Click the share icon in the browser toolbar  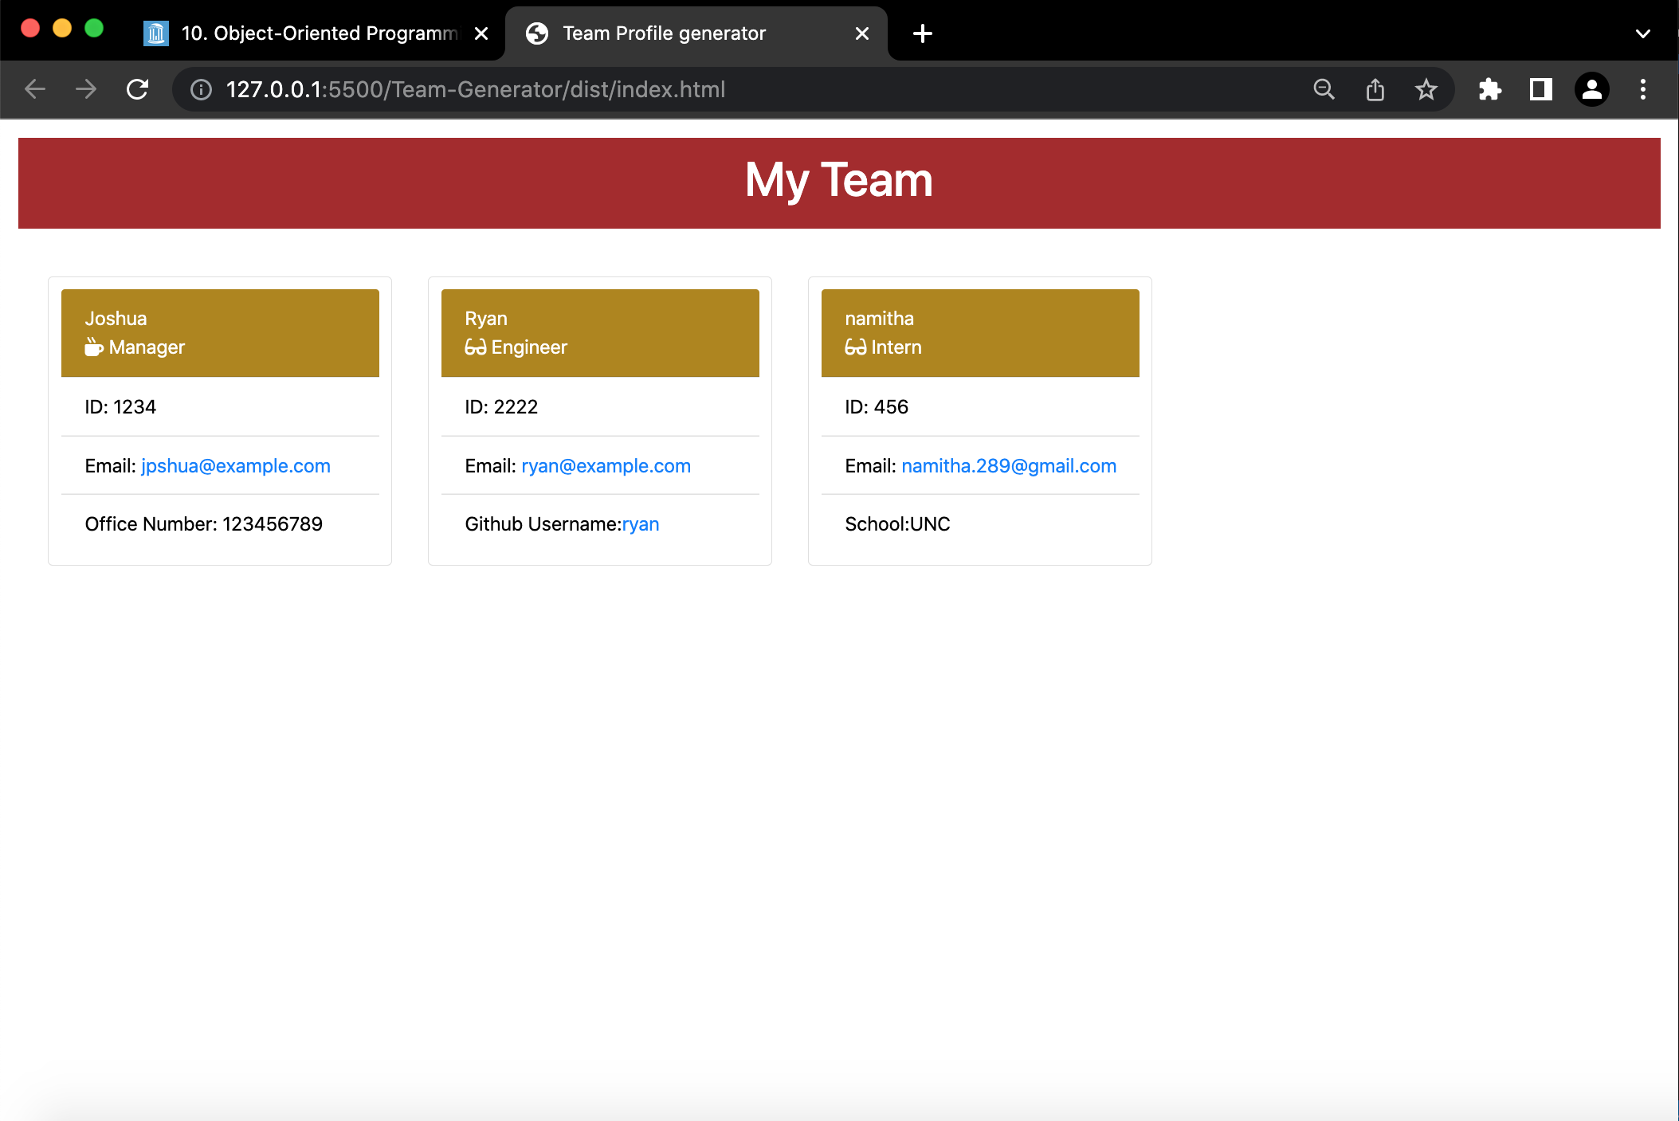tap(1374, 89)
